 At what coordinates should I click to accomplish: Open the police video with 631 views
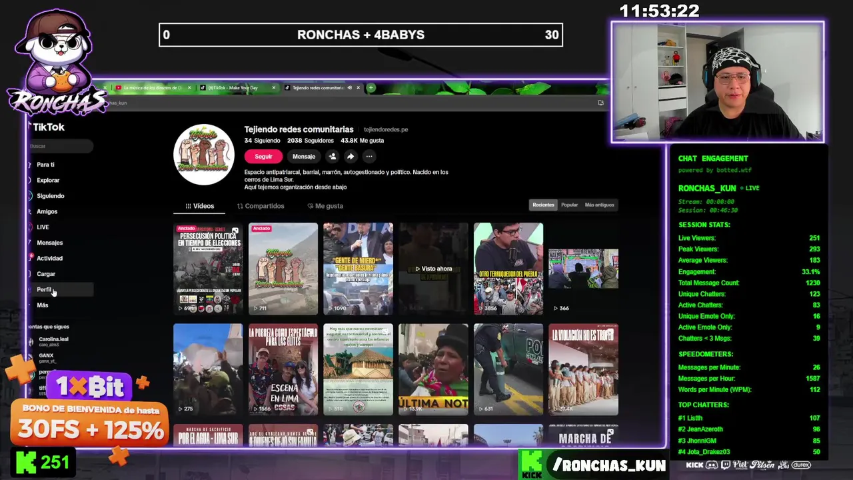pyautogui.click(x=508, y=369)
